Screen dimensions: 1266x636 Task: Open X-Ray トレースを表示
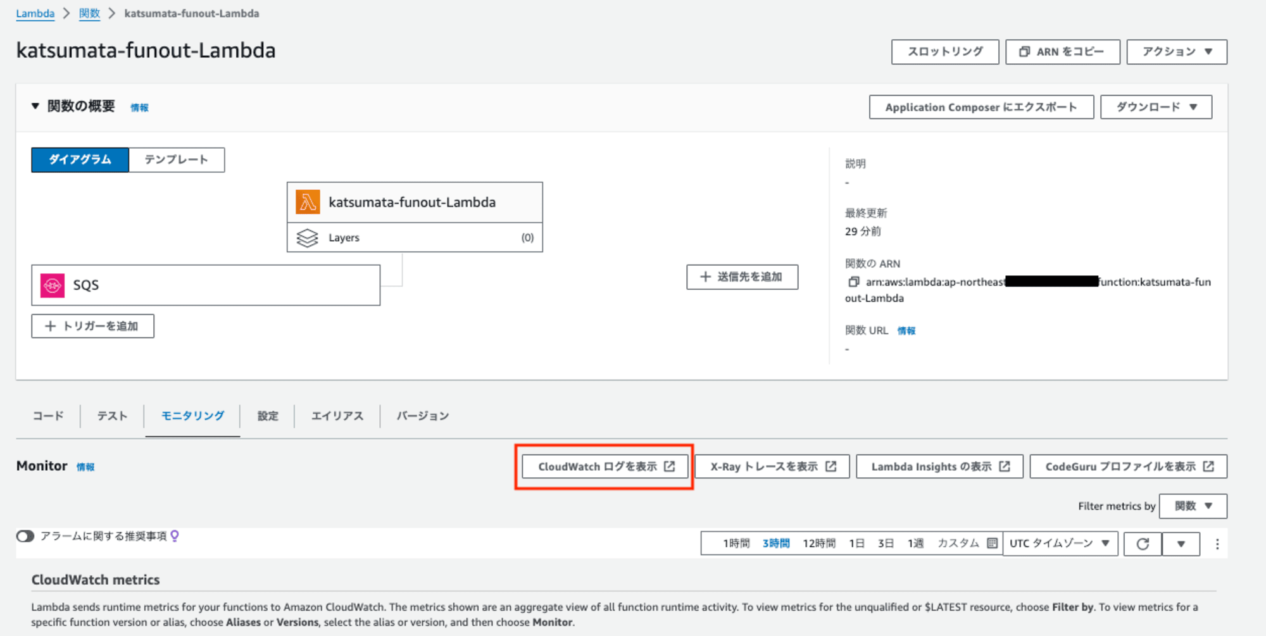point(772,466)
